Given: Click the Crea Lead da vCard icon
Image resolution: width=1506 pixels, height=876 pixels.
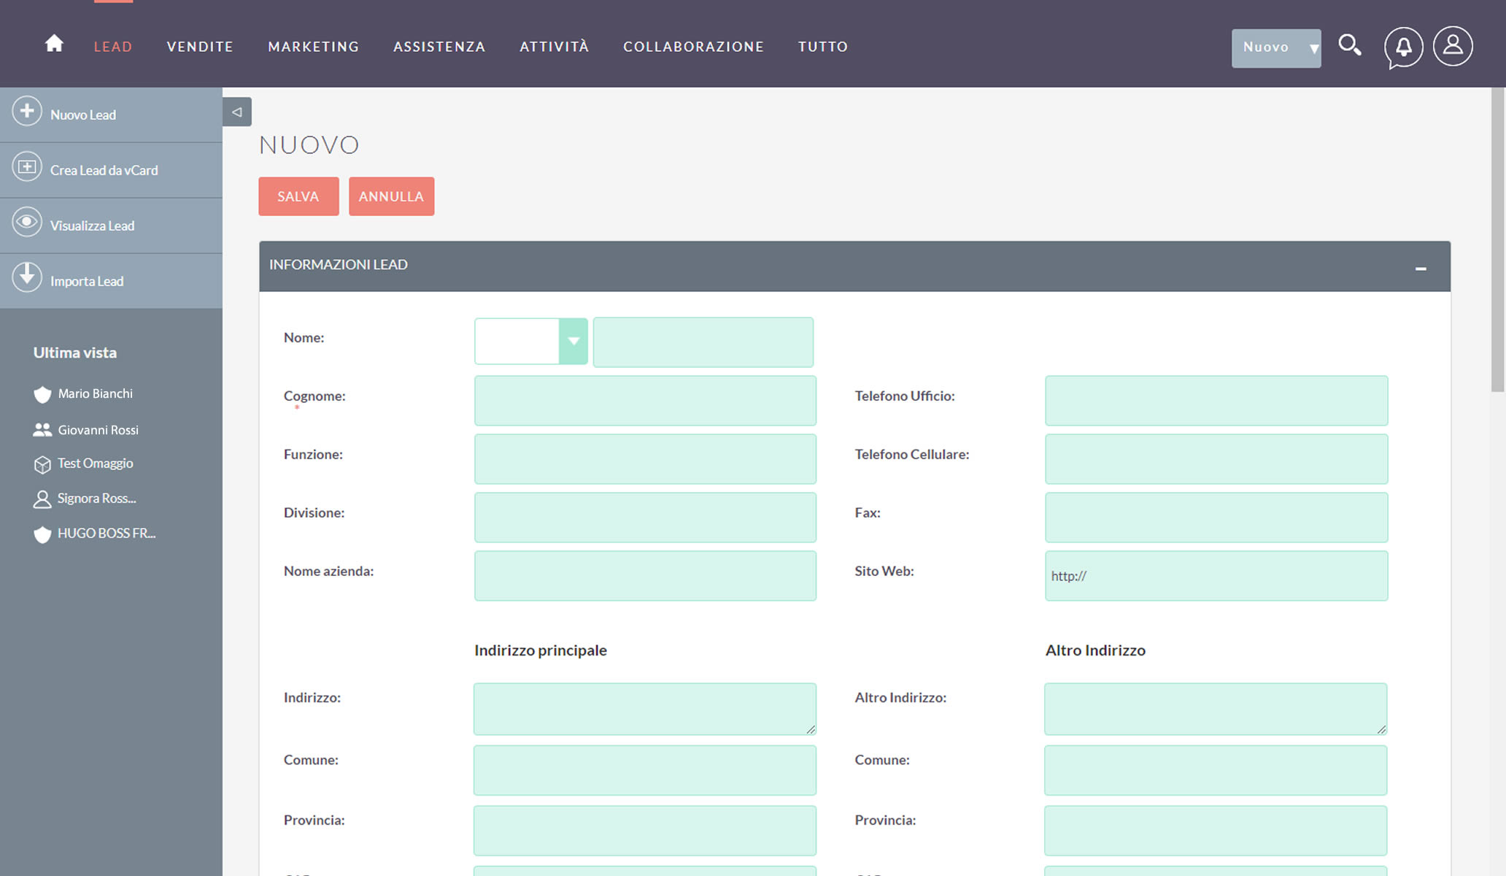Looking at the screenshot, I should point(27,167).
